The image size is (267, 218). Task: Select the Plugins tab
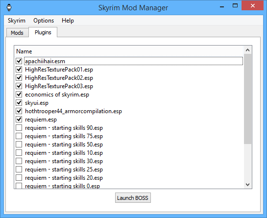(43, 32)
